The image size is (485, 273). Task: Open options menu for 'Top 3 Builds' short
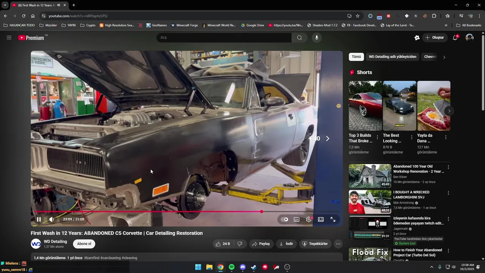[x=377, y=137]
